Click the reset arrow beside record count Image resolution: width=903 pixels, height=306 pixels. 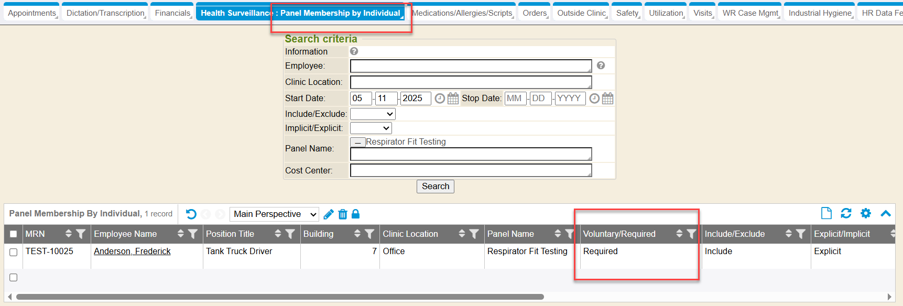[191, 214]
